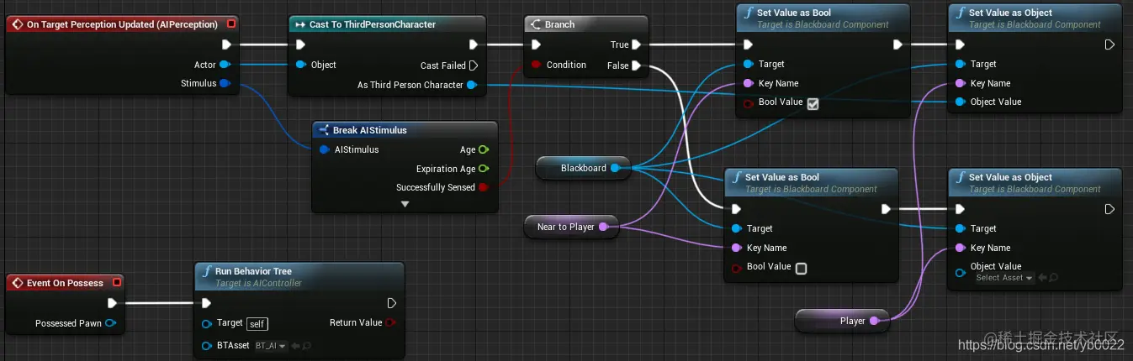Image resolution: width=1133 pixels, height=361 pixels.
Task: Click use-selected arrow beside Select Asset
Action: pyautogui.click(x=1043, y=278)
